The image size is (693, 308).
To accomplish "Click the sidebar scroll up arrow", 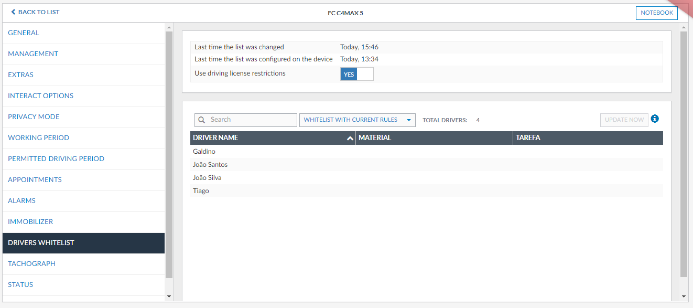I will (169, 27).
